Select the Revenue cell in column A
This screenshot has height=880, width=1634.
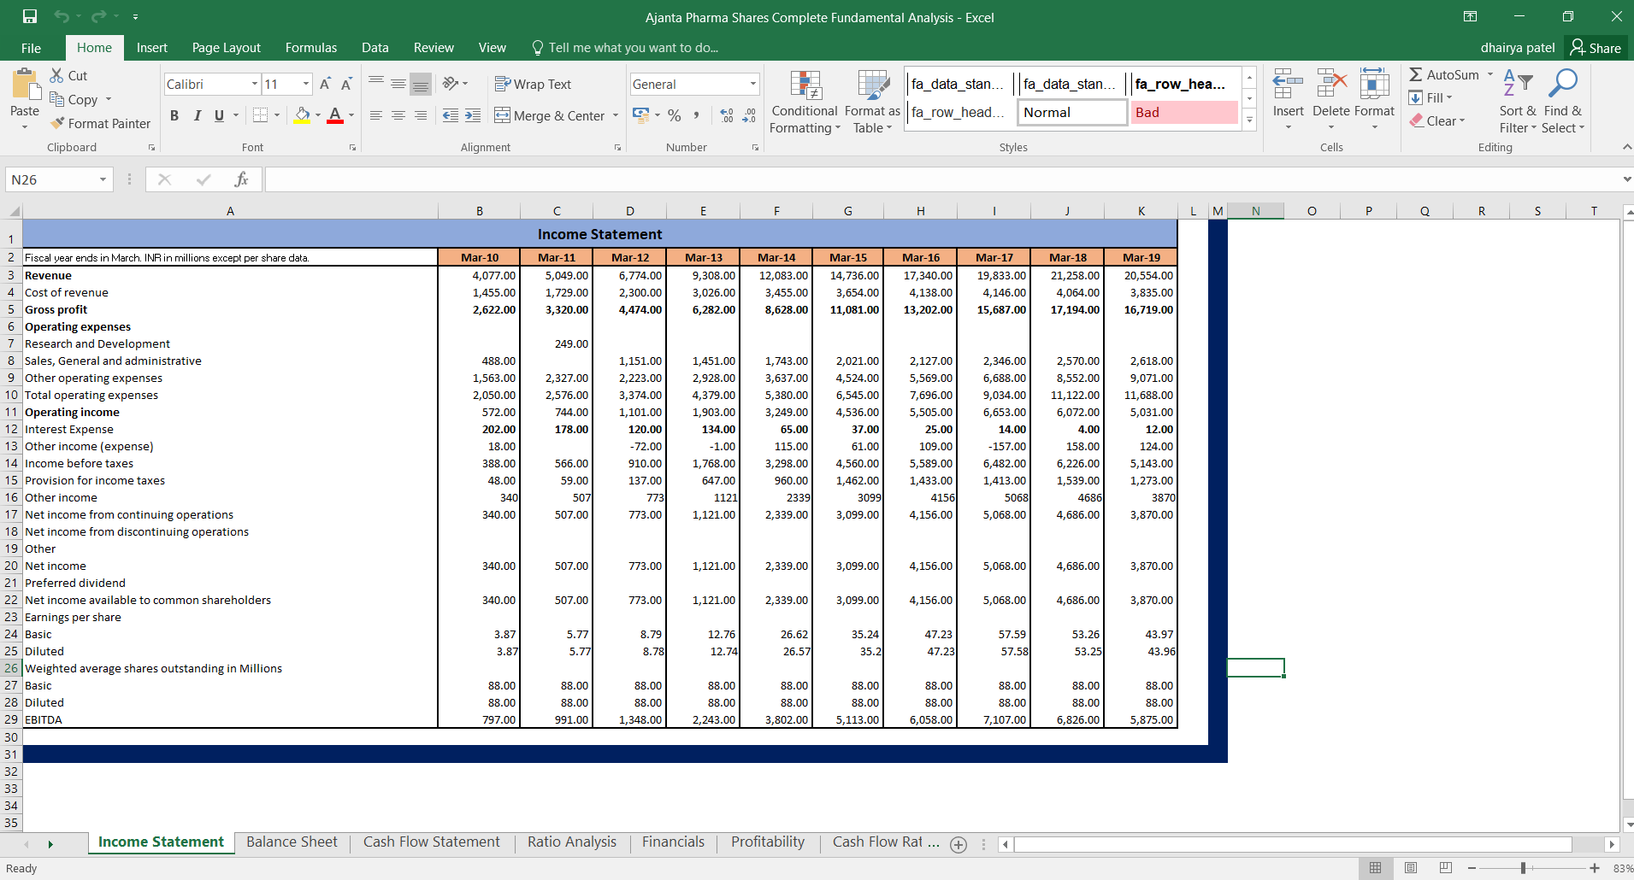[230, 275]
